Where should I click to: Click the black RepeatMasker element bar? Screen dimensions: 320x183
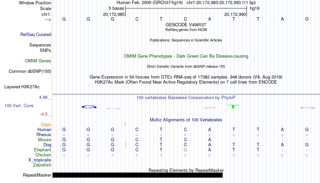click(x=137, y=175)
